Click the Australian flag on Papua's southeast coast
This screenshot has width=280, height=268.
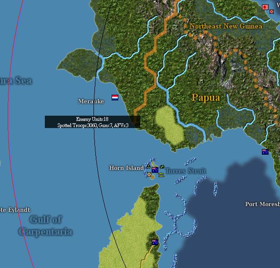click(x=265, y=152)
